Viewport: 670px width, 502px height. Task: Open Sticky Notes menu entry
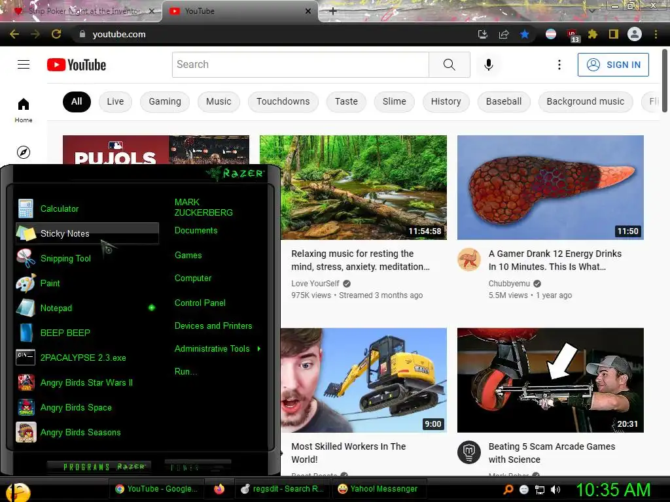(x=87, y=233)
